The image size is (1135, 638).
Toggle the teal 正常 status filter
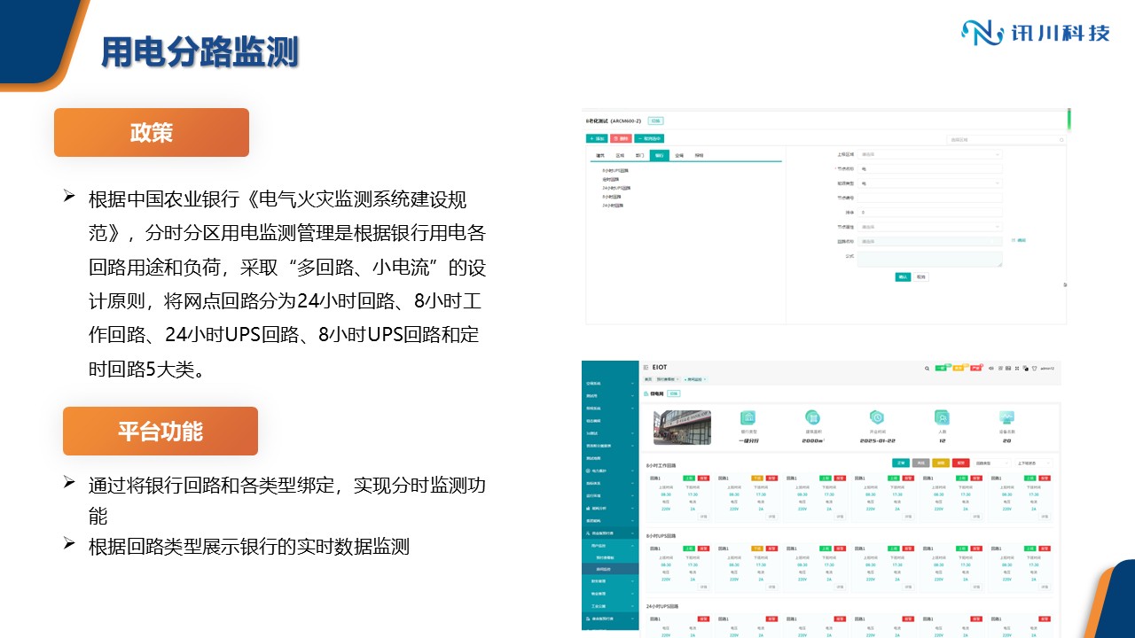(x=900, y=463)
